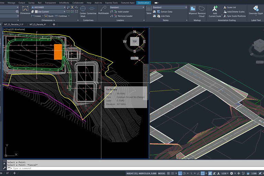Click the TOP face of the ViewCube
This screenshot has width=264, height=176.
(134, 42)
